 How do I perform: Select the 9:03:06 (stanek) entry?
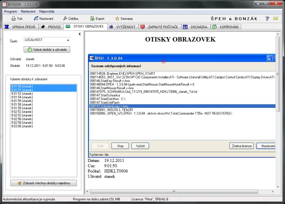[x=43, y=126]
